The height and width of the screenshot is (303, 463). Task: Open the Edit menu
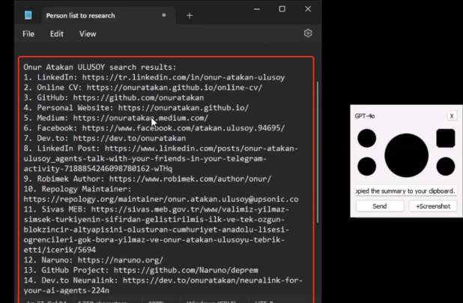point(57,34)
